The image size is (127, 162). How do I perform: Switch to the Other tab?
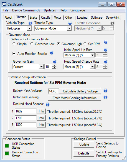(69, 18)
